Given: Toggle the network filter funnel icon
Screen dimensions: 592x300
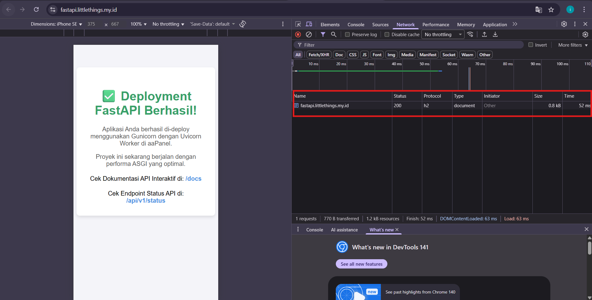Looking at the screenshot, I should 323,34.
